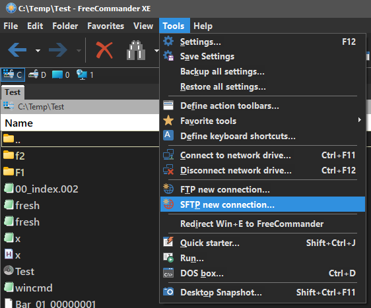Select drive D button
This screenshot has width=371, height=308.
[x=37, y=75]
